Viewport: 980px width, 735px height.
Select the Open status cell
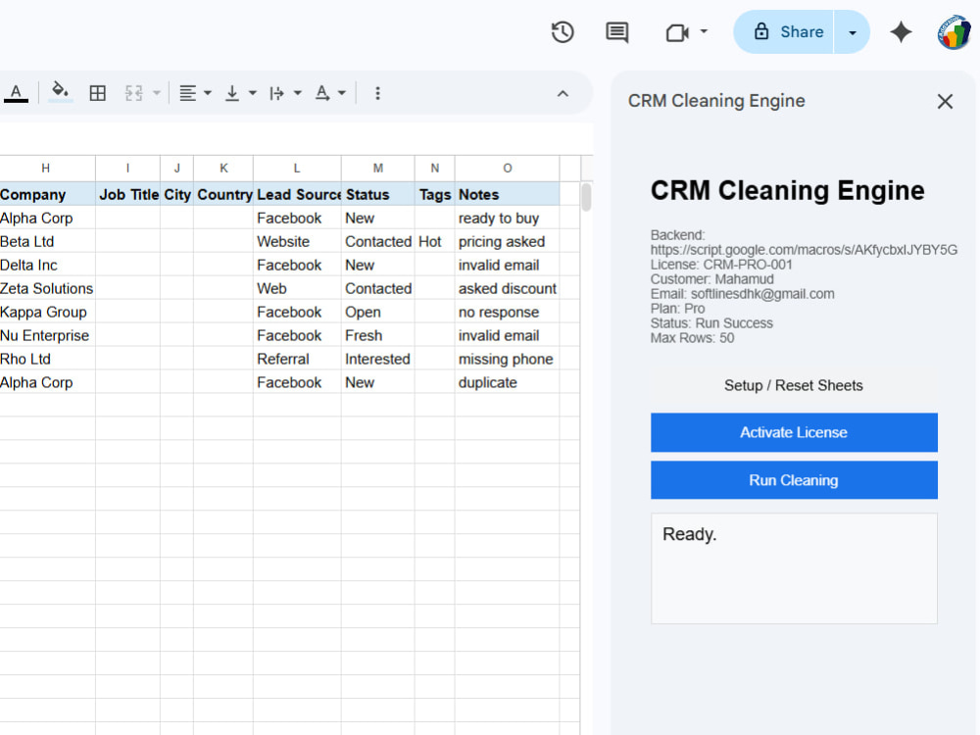377,312
